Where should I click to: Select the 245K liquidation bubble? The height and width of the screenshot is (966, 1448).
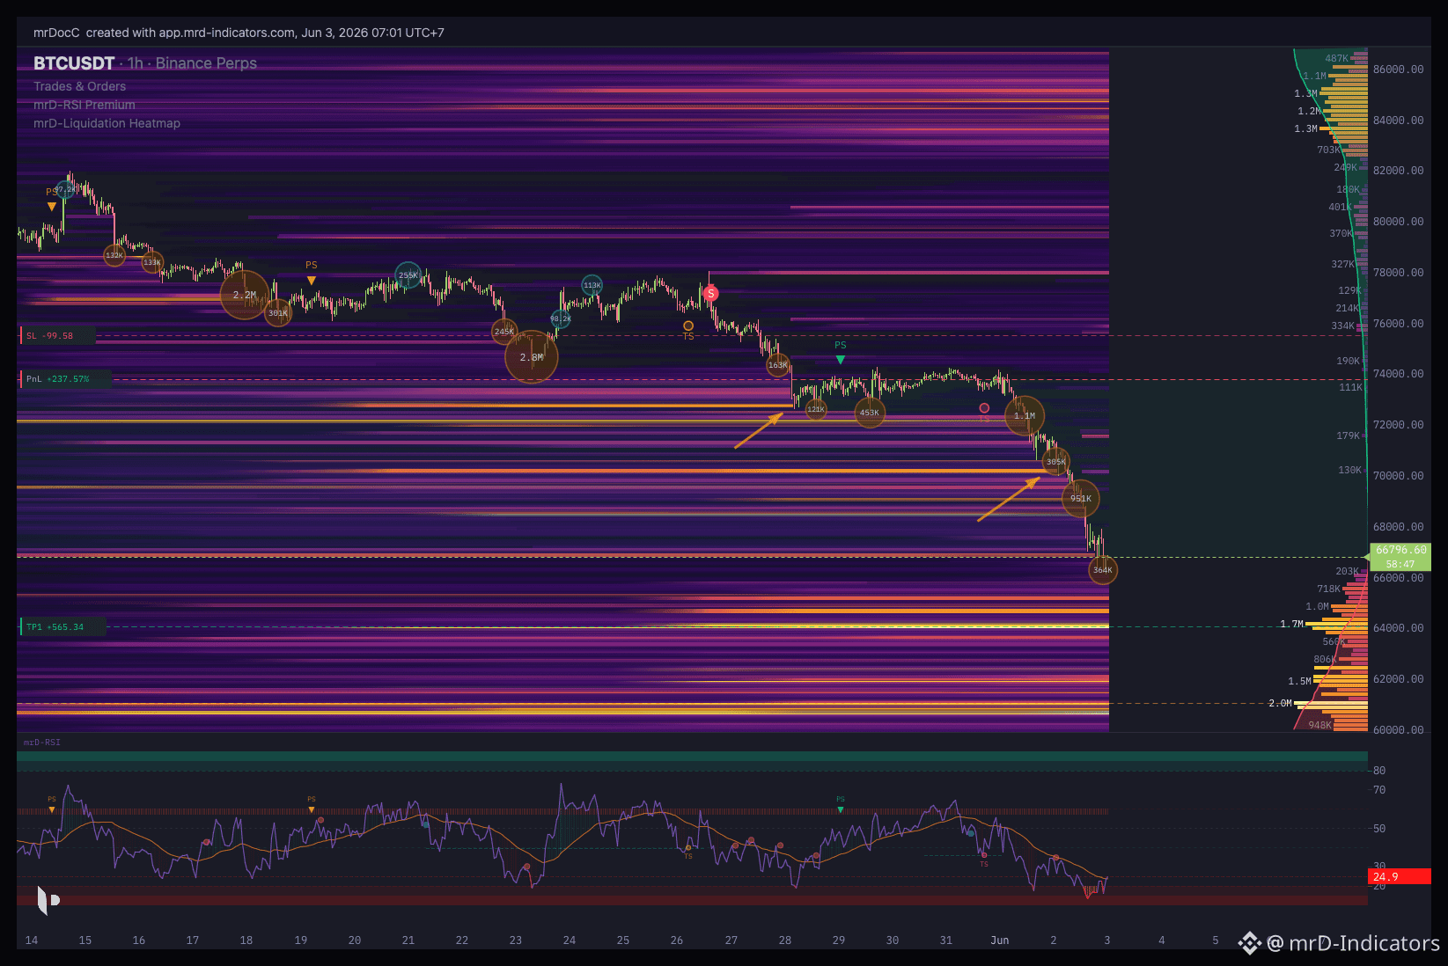point(504,332)
